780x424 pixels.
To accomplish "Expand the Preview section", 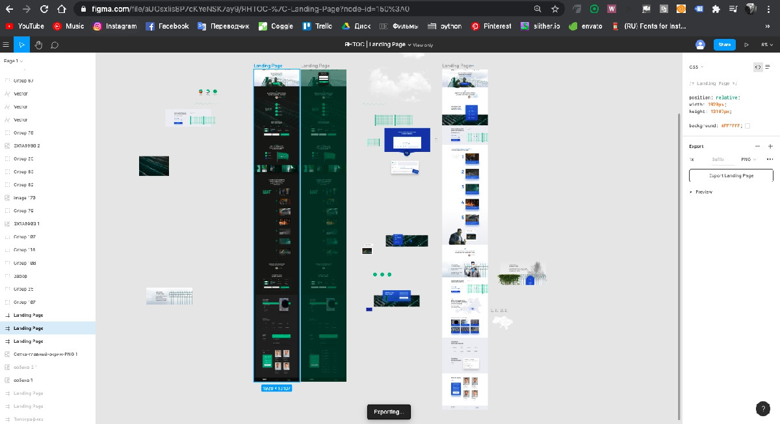I will point(701,192).
